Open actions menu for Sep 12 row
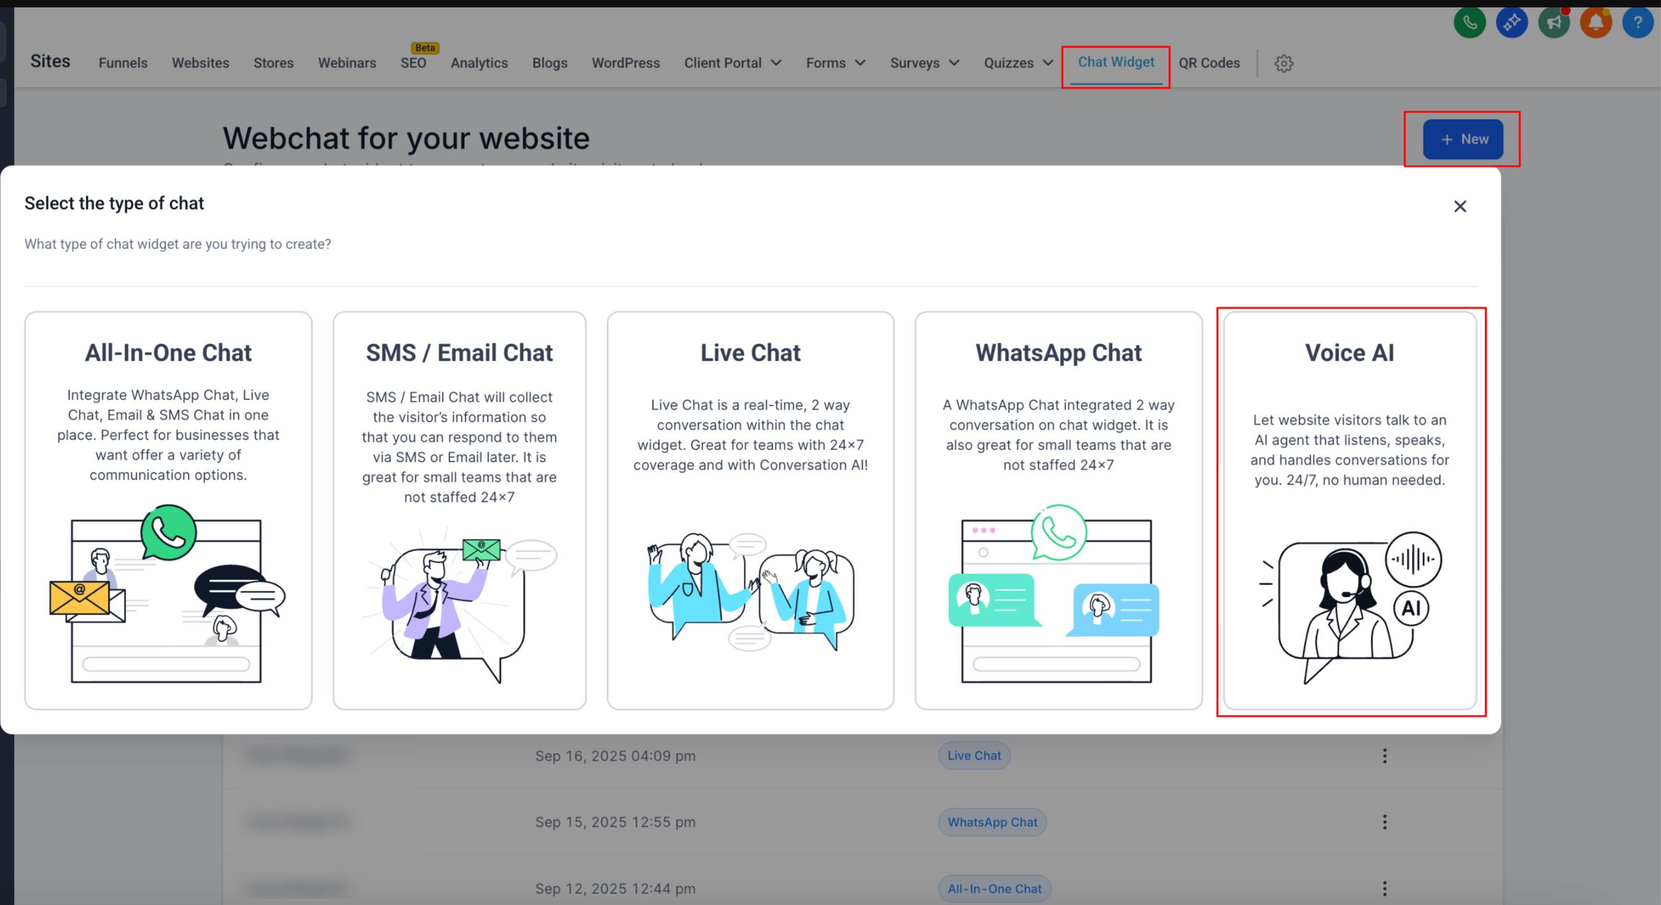The image size is (1661, 905). [x=1384, y=888]
